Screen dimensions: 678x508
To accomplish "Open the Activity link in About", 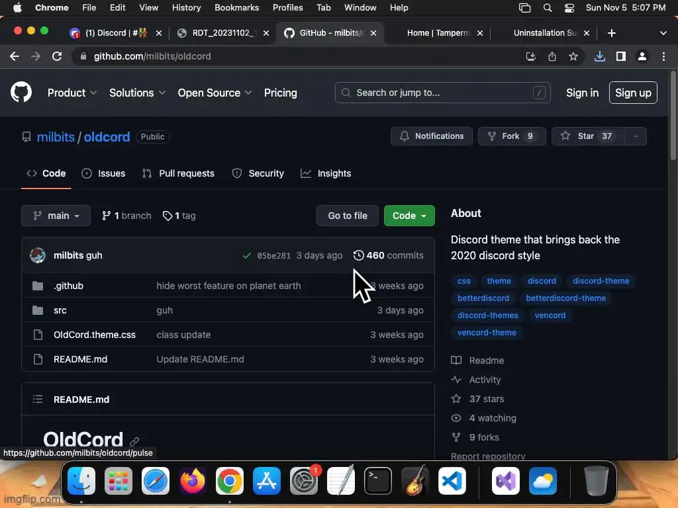I will (485, 380).
